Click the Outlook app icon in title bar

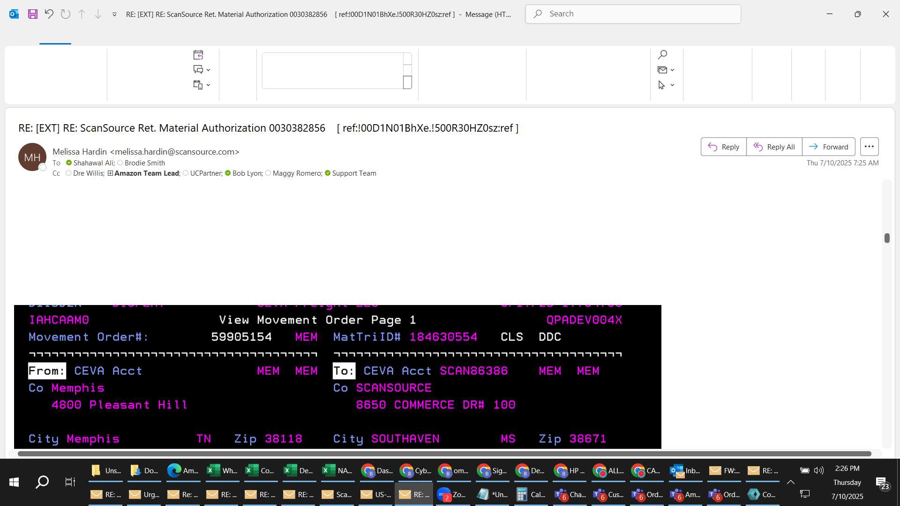[x=14, y=14]
